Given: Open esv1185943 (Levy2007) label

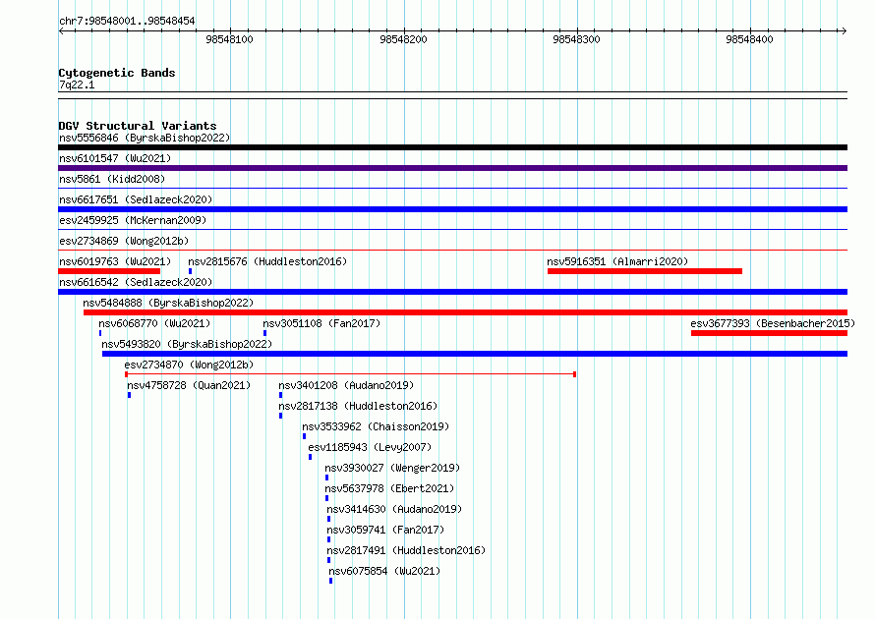Looking at the screenshot, I should (370, 447).
